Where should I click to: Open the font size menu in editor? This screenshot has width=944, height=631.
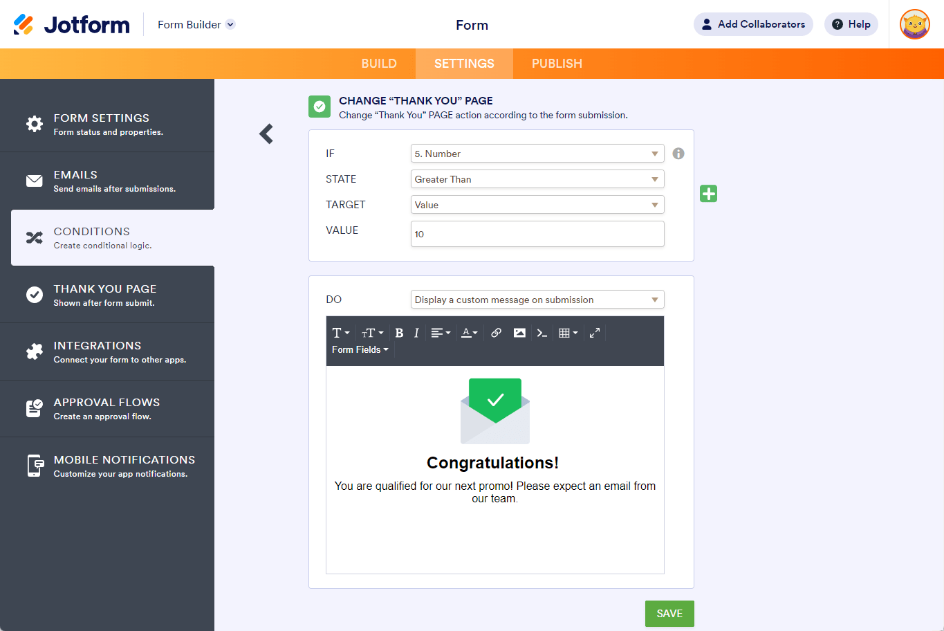tap(372, 333)
